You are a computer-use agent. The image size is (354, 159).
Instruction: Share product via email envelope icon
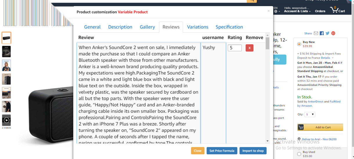tap(316, 33)
